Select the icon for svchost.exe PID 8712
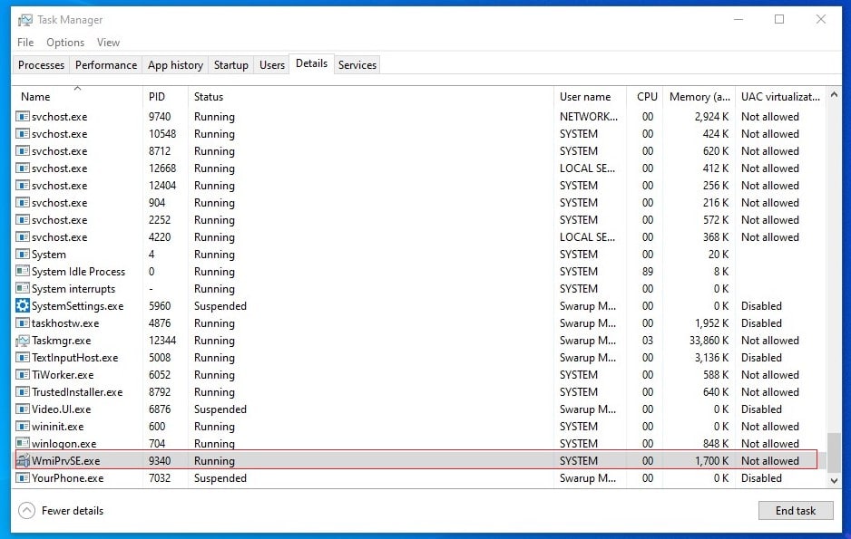This screenshot has width=851, height=539. 23,151
